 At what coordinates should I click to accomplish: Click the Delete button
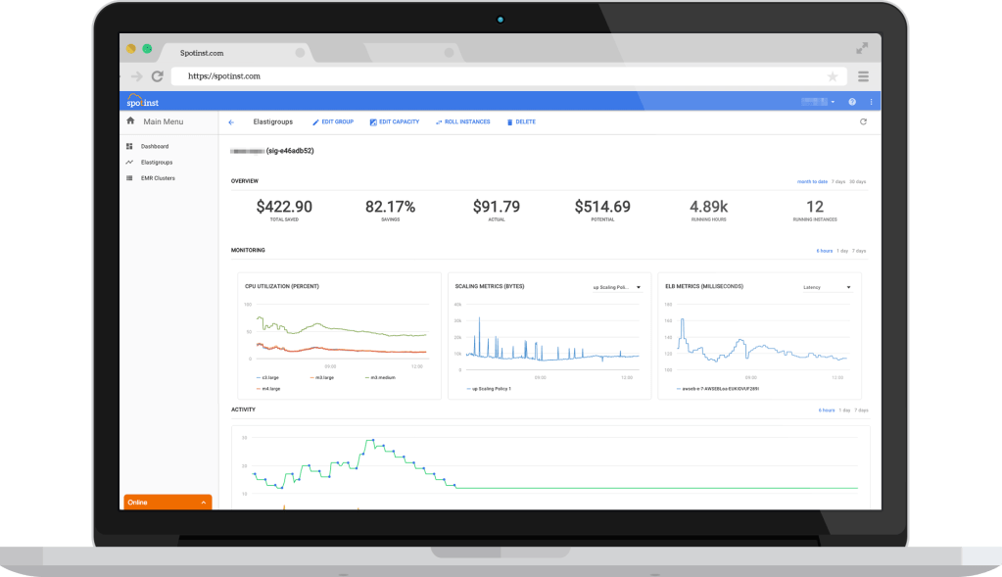pos(521,122)
